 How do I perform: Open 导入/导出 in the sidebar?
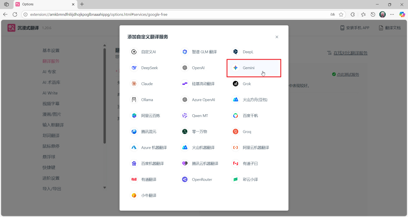(x=52, y=189)
